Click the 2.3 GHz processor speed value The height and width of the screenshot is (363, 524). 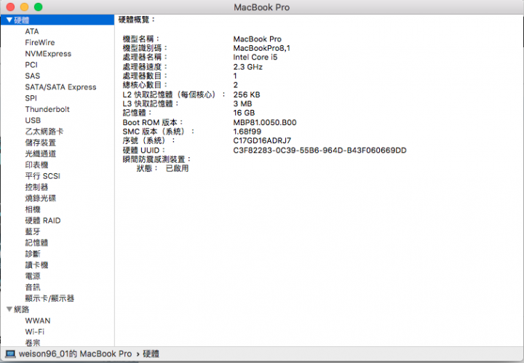click(x=247, y=67)
